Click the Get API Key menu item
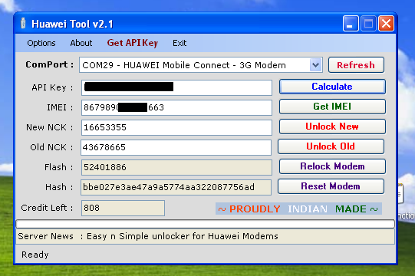 click(133, 43)
